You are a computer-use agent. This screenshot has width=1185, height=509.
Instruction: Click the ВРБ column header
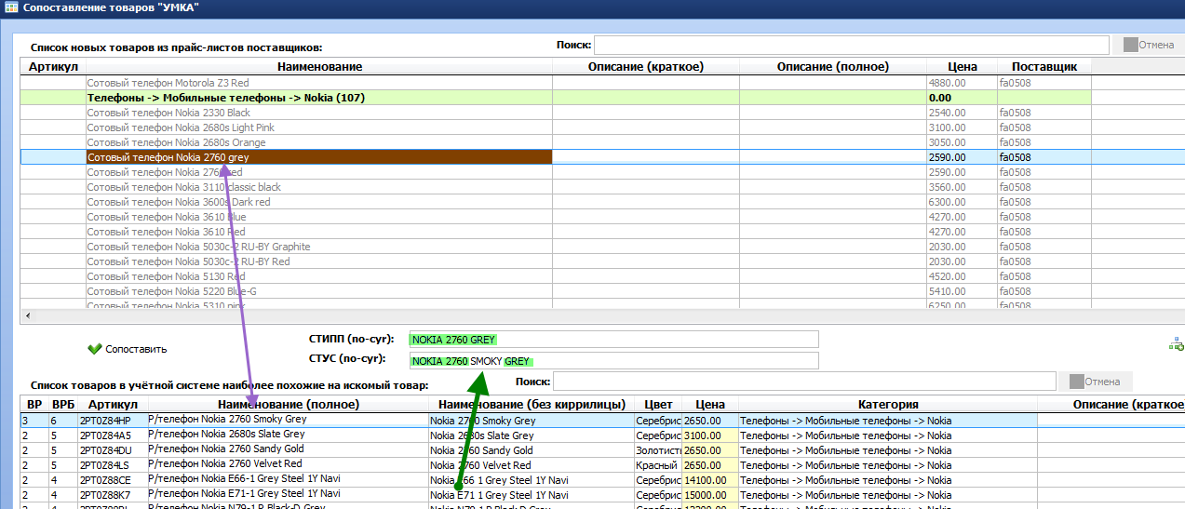(63, 405)
